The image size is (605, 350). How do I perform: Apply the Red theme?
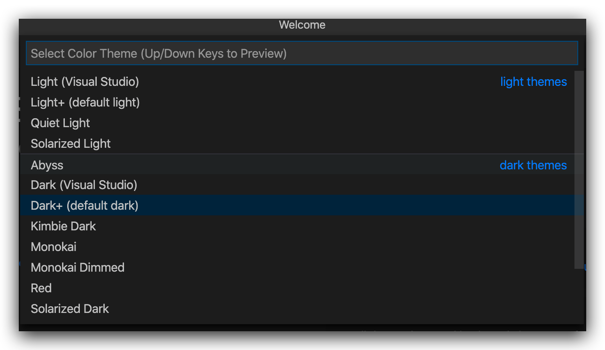point(41,288)
